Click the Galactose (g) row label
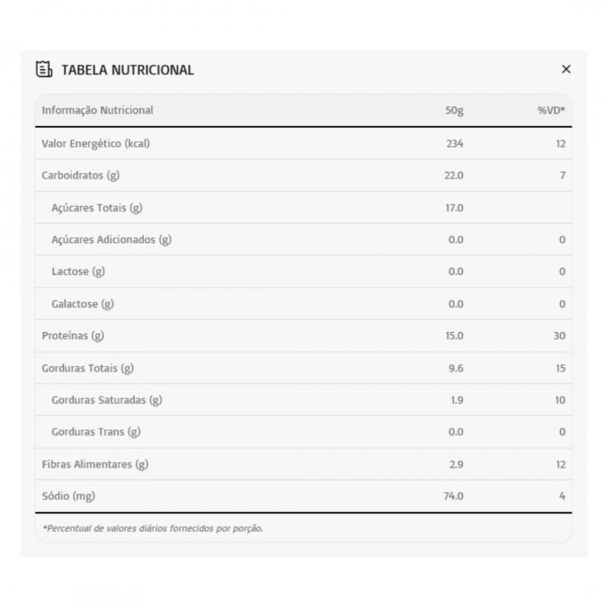Screen dimensions: 608x608 point(83,304)
